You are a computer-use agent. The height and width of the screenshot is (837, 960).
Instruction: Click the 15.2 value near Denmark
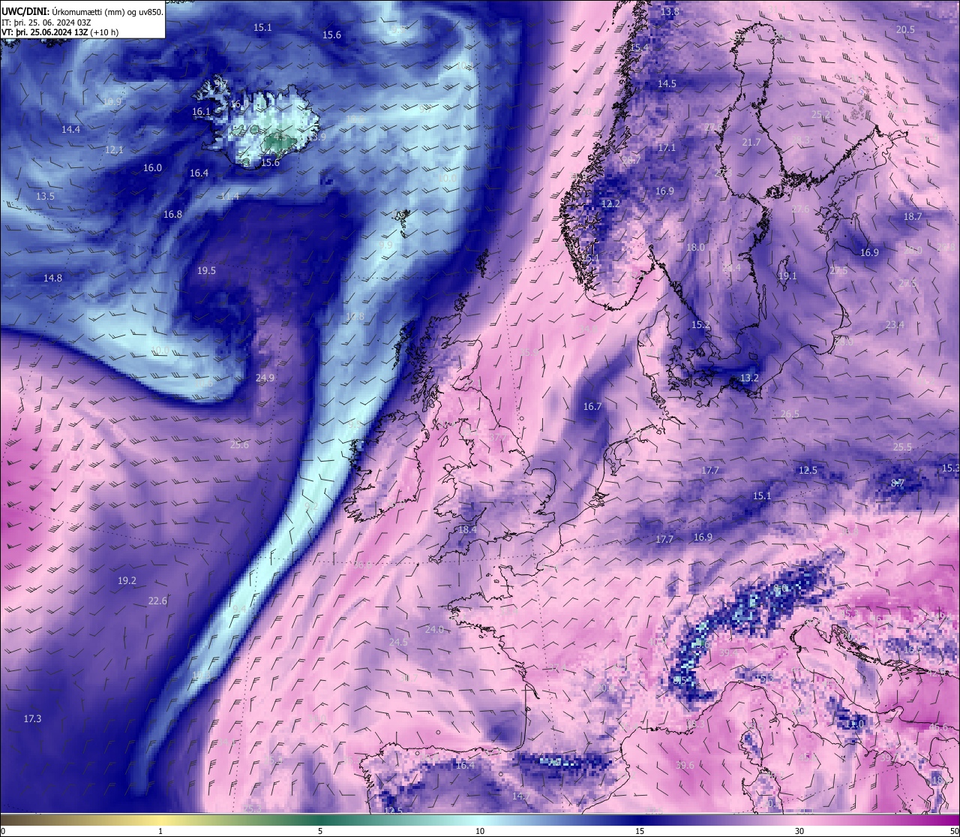pyautogui.click(x=700, y=325)
